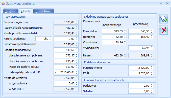Viewport: 171px width, 98px height.
Task: Click Emerytalne pracodawcę value field
Action: pyautogui.click(x=141, y=31)
